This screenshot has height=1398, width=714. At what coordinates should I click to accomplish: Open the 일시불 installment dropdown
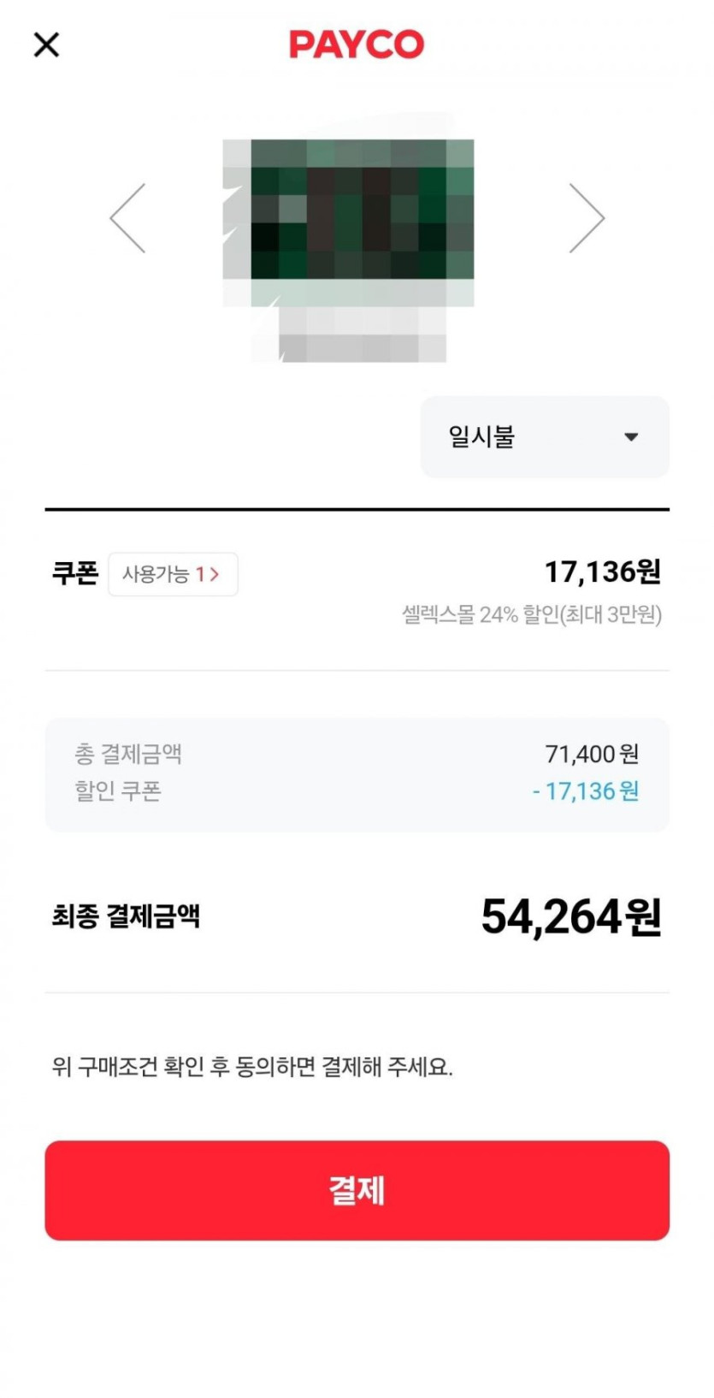point(544,437)
